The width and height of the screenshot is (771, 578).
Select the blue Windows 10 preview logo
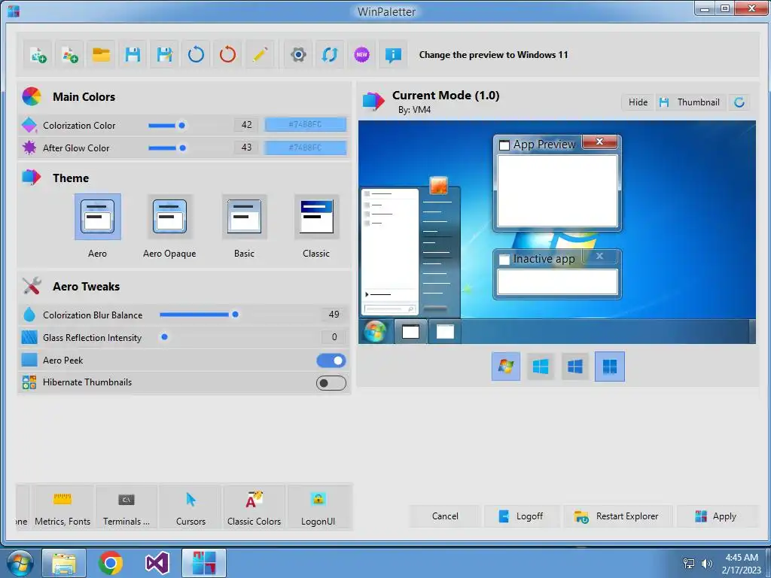click(574, 367)
